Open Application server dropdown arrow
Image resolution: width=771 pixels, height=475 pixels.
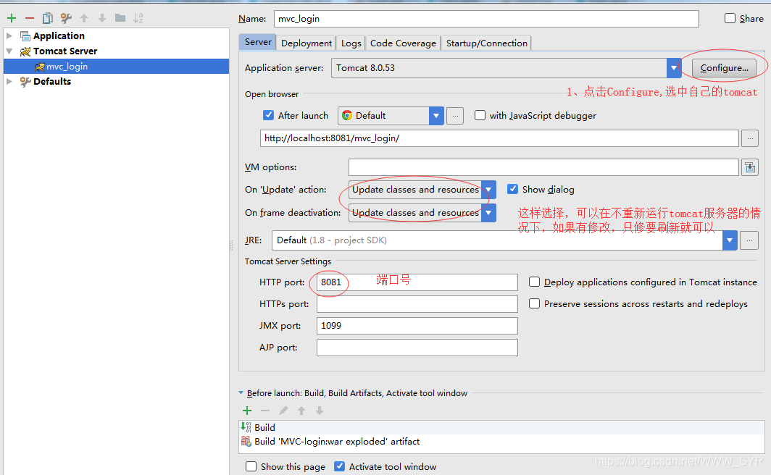point(674,68)
